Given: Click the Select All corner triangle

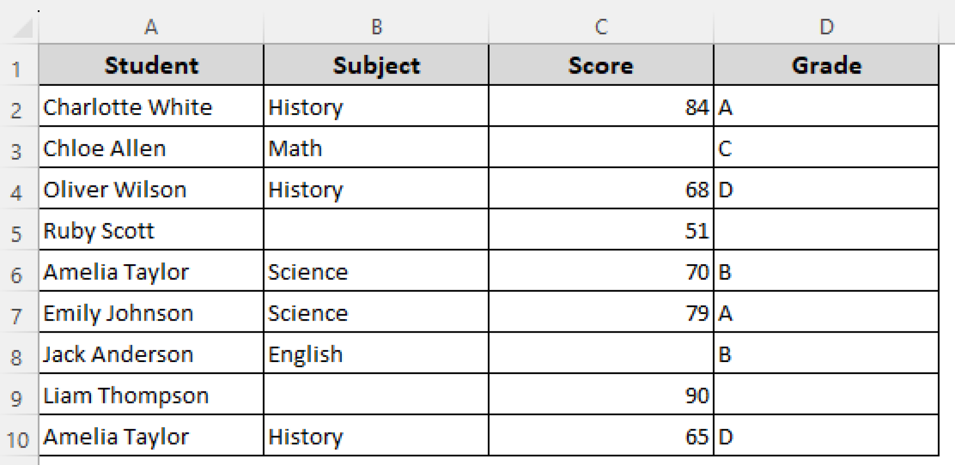Looking at the screenshot, I should (22, 29).
